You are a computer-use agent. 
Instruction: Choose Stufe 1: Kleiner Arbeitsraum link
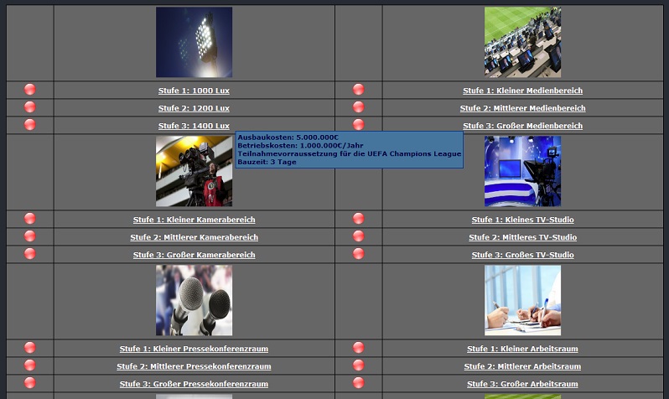tap(522, 349)
